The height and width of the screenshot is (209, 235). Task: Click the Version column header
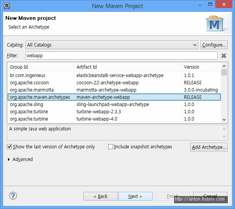tap(201, 67)
